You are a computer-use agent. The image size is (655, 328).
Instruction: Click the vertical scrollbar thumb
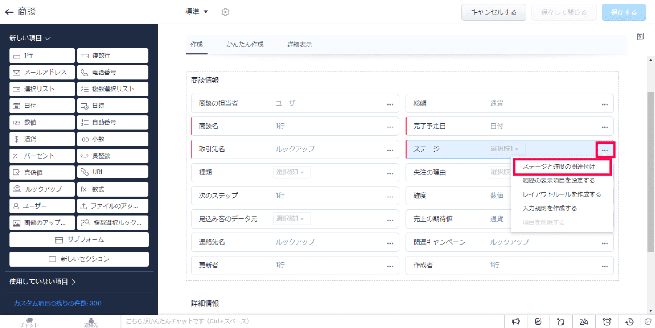point(650,172)
